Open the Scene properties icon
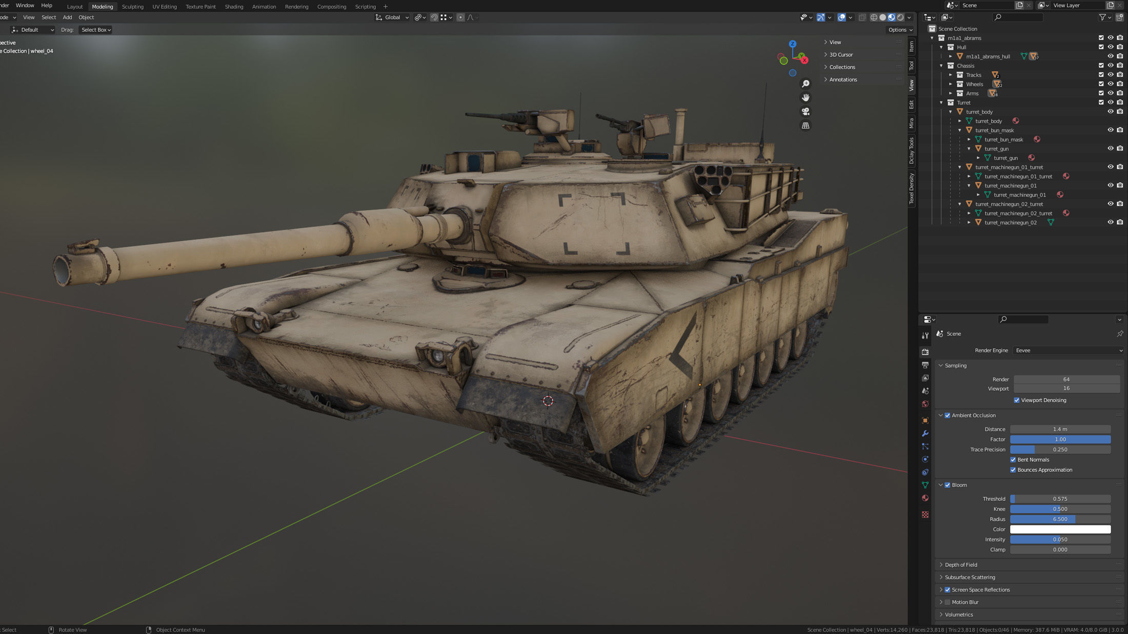 tap(925, 391)
